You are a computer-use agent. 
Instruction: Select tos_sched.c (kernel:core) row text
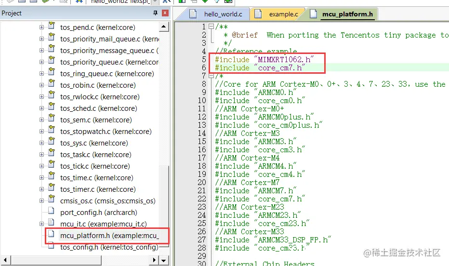click(99, 108)
